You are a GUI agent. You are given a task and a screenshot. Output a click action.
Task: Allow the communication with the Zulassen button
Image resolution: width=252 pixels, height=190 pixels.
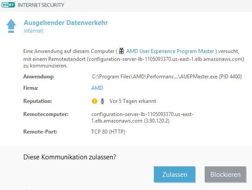coord(174,174)
